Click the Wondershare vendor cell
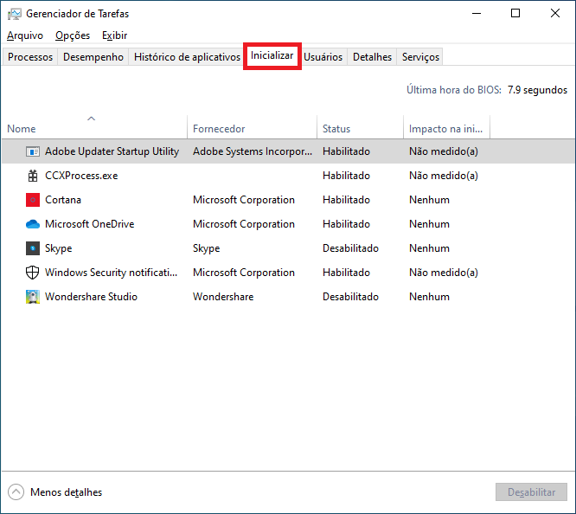The width and height of the screenshot is (576, 514). coord(223,297)
